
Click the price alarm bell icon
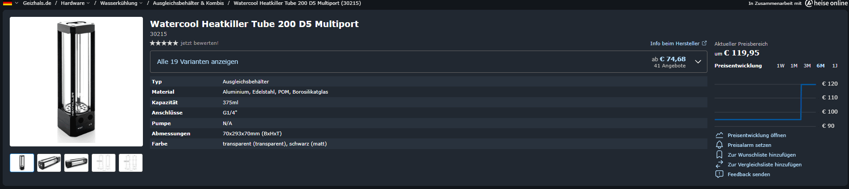[x=719, y=145]
